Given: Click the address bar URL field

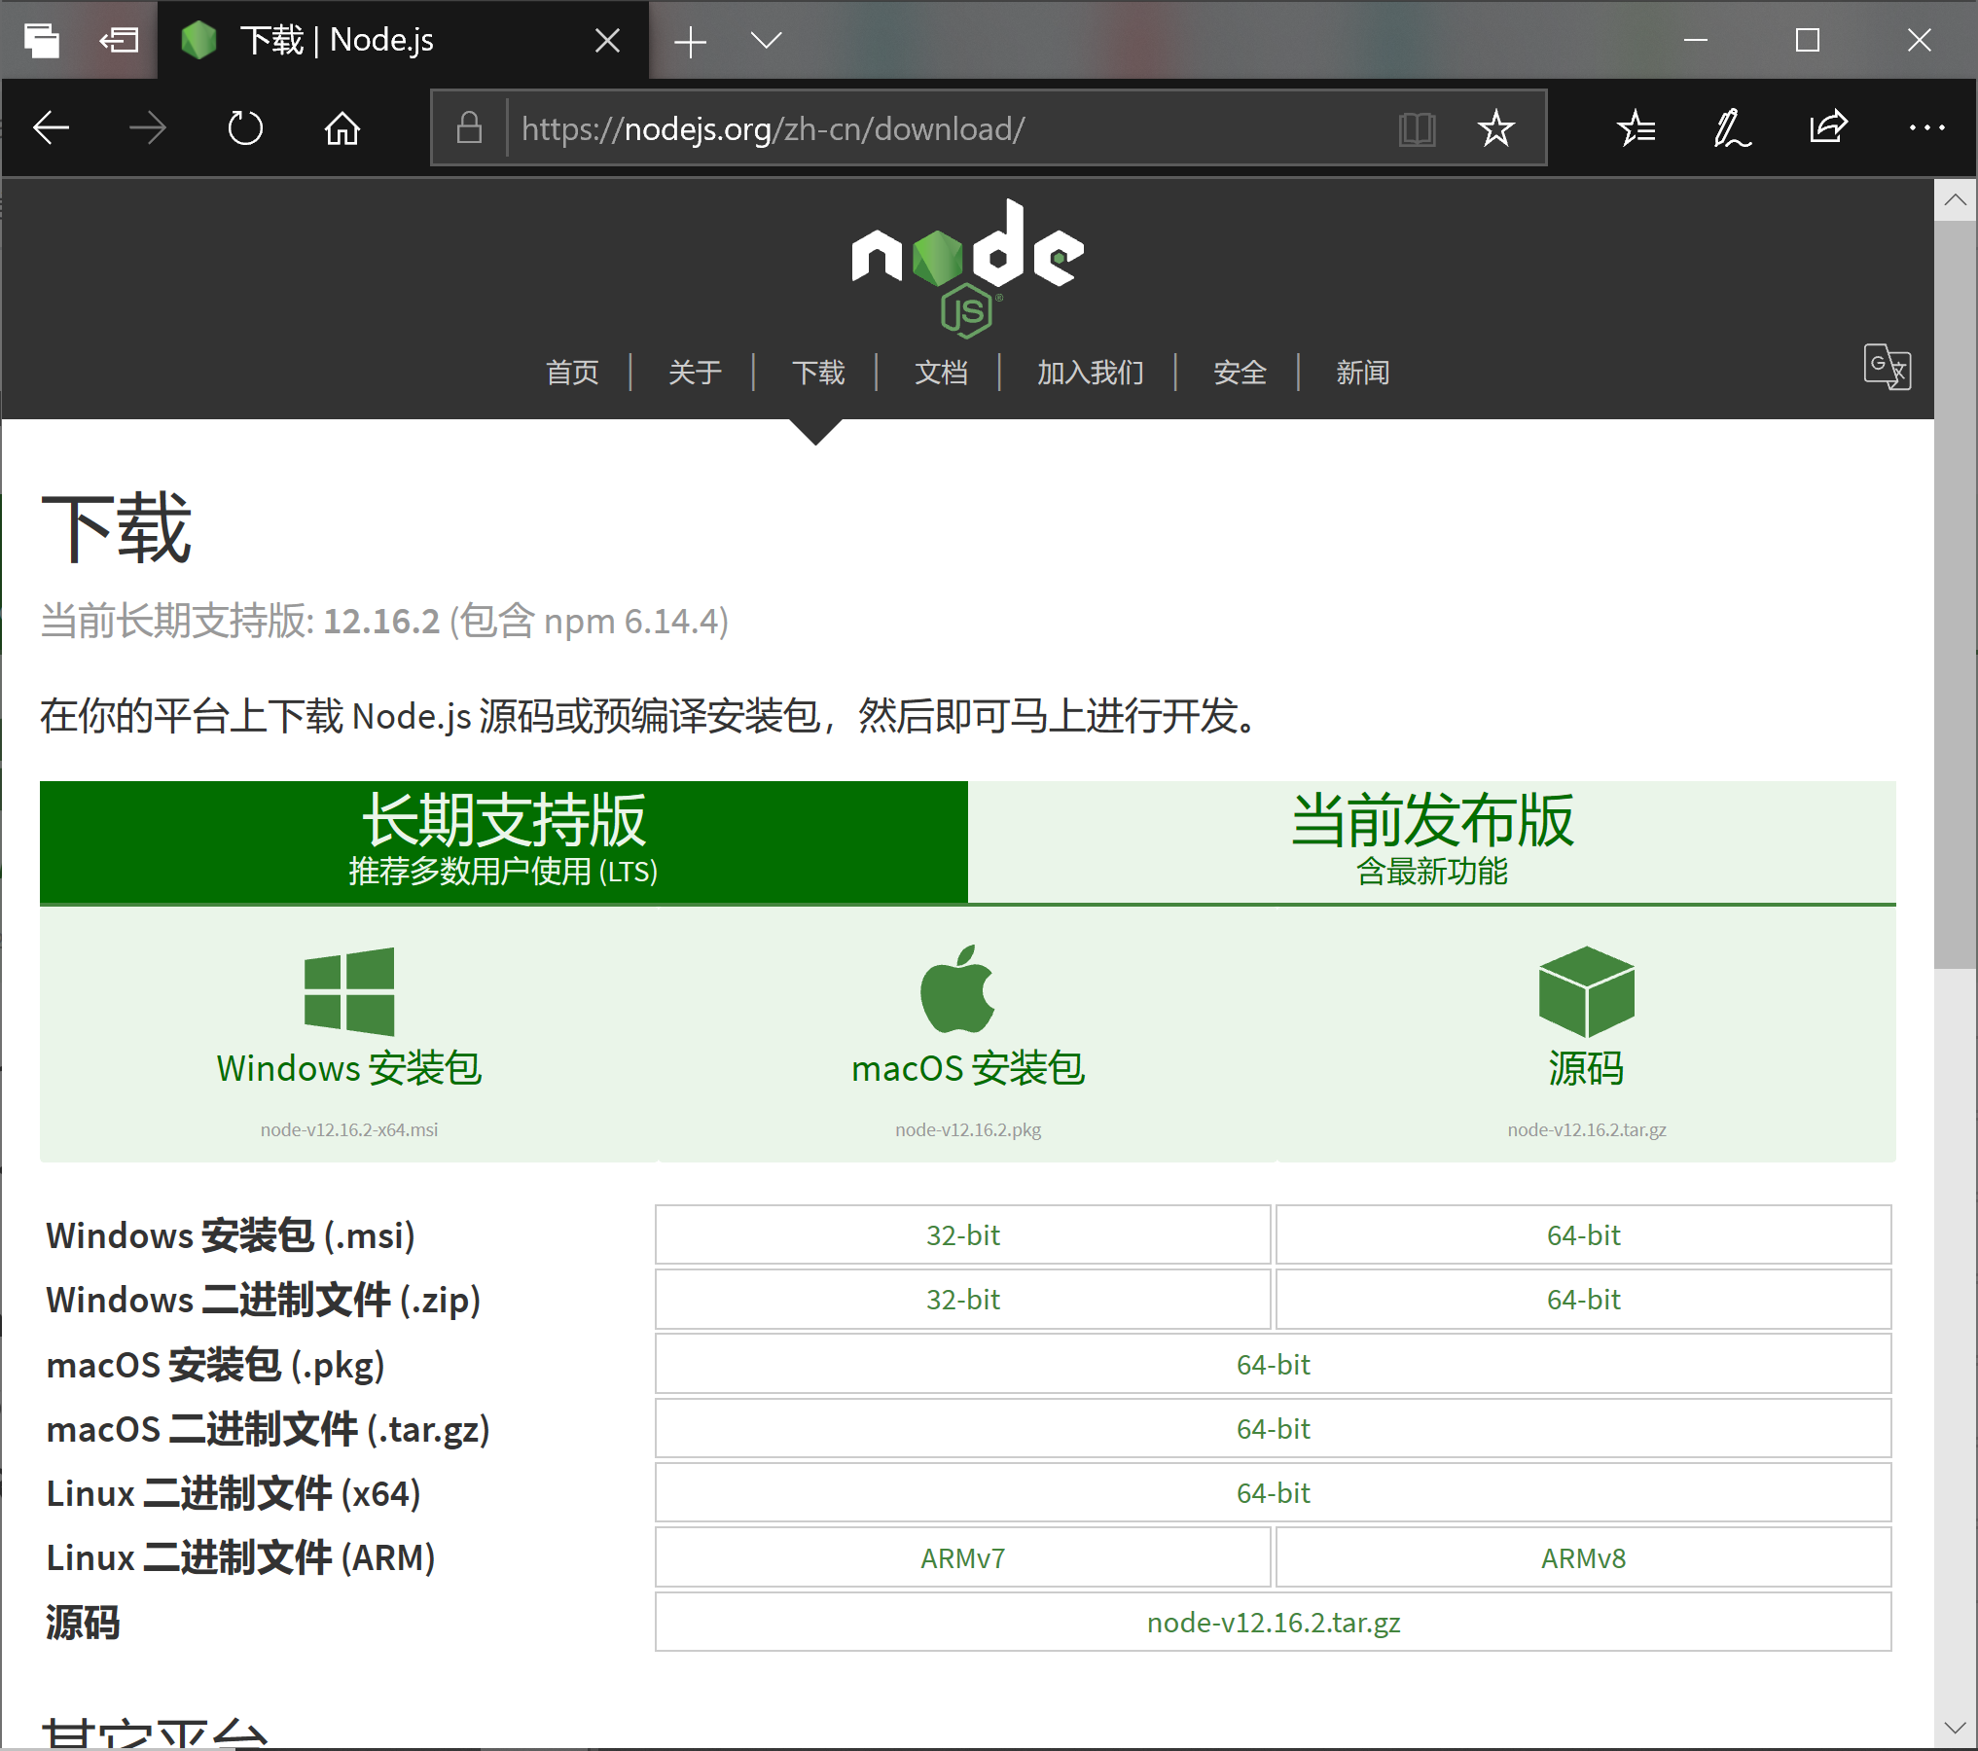Looking at the screenshot, I should [x=934, y=128].
